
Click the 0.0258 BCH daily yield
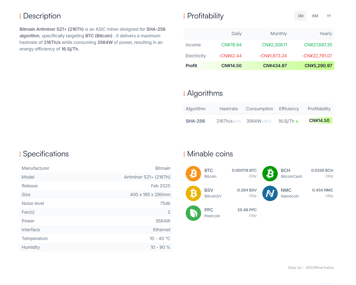pyautogui.click(x=322, y=170)
